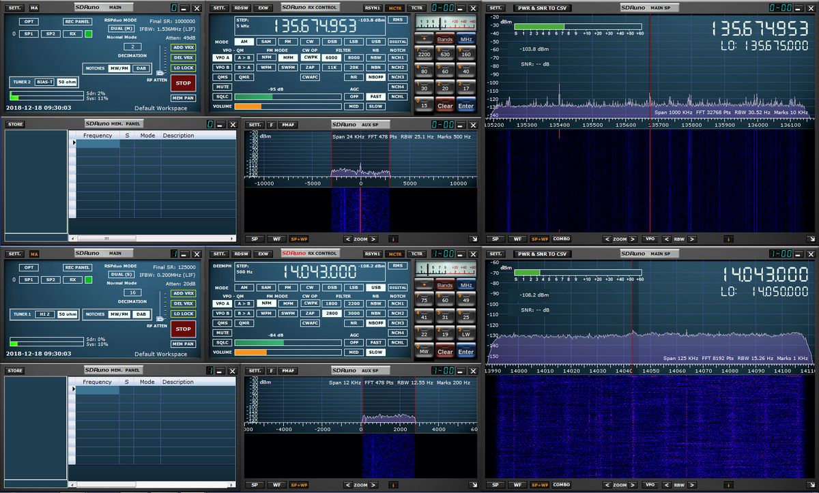Click Enter on the 14.043 MHz keypad

pyautogui.click(x=465, y=352)
